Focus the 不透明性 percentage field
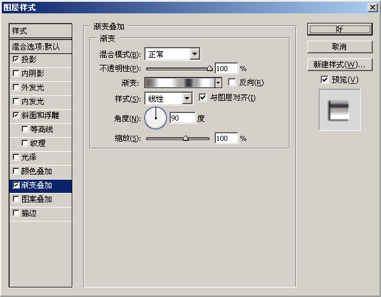The height and width of the screenshot is (297, 381). [x=226, y=69]
